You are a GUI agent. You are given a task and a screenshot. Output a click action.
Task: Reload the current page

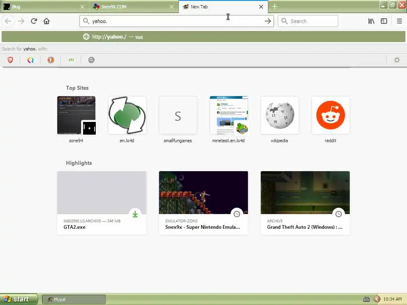pyautogui.click(x=34, y=21)
